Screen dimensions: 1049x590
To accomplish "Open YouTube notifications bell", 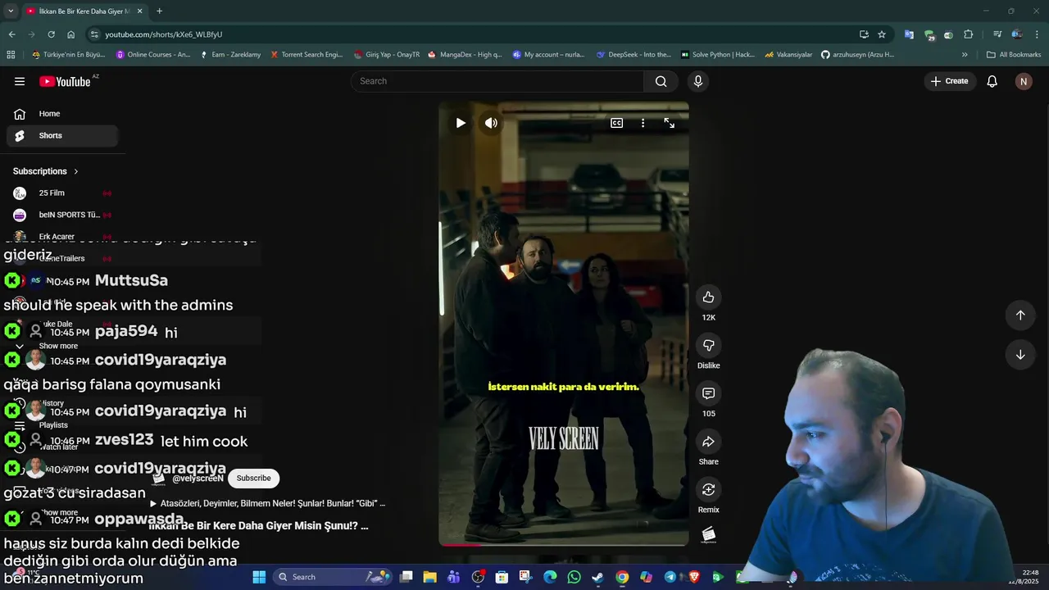I will tap(992, 81).
